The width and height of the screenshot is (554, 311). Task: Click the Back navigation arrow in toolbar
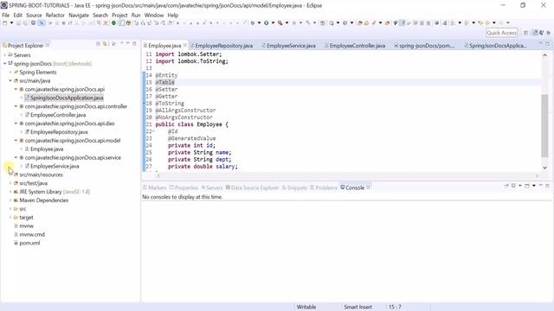[x=487, y=23]
